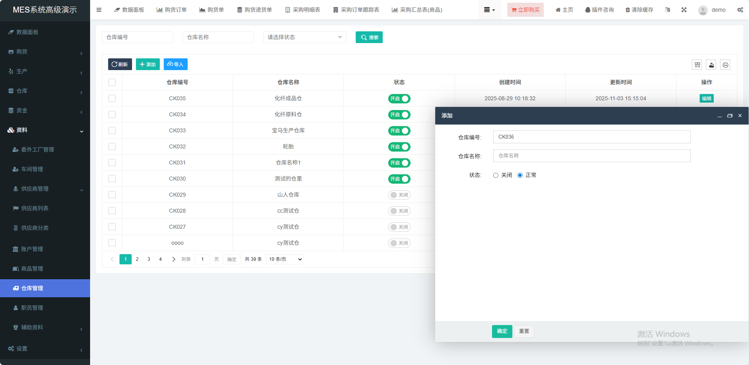
Task: Toggle fullscreen mode icon in header
Action: (684, 10)
